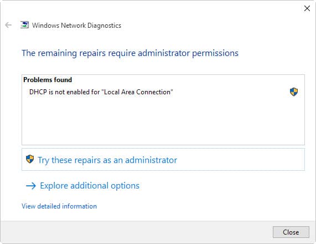
Task: Go back using the left arrow
Action: (x=8, y=25)
